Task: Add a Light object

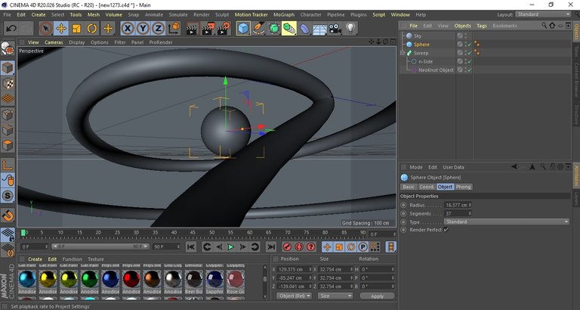Action: pyautogui.click(x=350, y=29)
